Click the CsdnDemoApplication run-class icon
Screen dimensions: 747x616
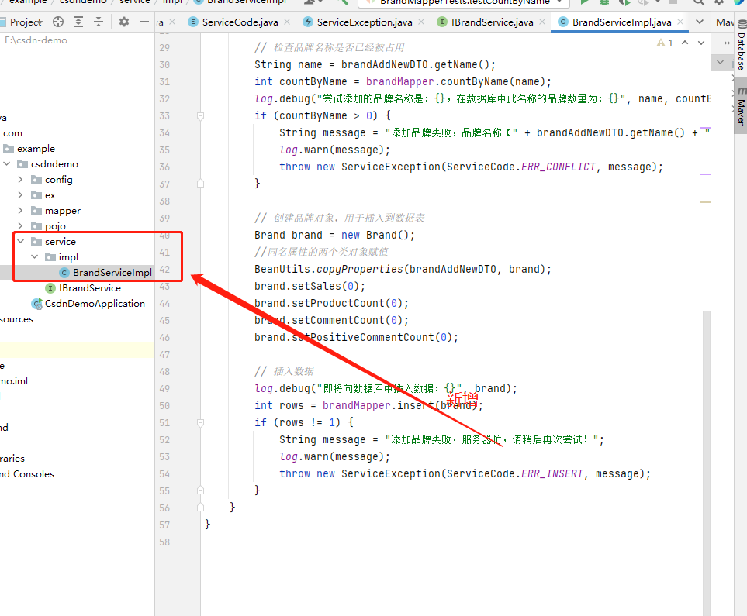(x=36, y=304)
